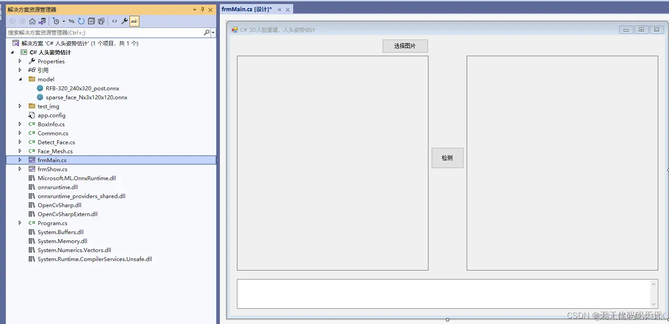The height and width of the screenshot is (324, 669).
Task: Refresh the Solution Explorer
Action: click(81, 21)
